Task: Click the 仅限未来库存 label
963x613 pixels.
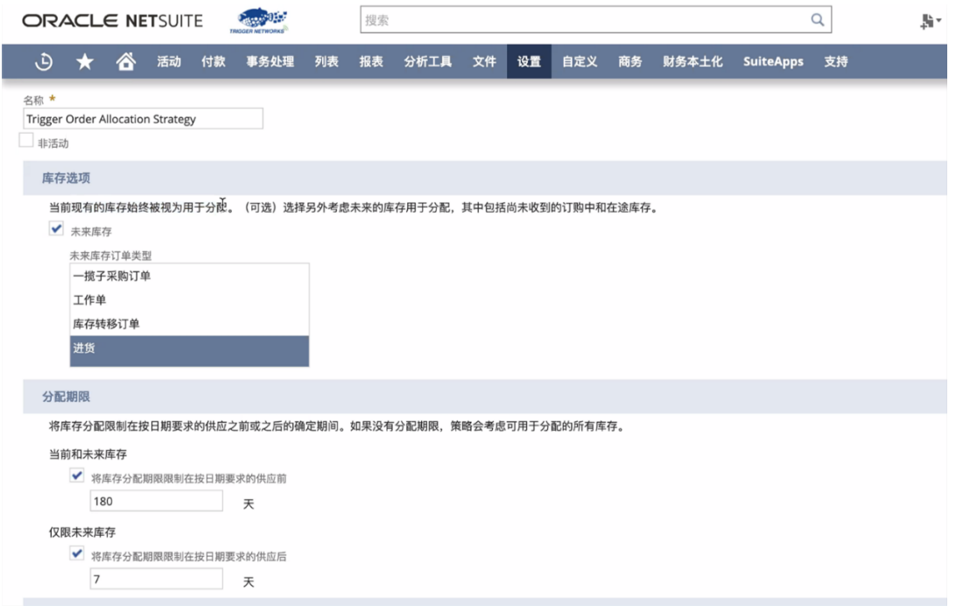Action: coord(82,532)
